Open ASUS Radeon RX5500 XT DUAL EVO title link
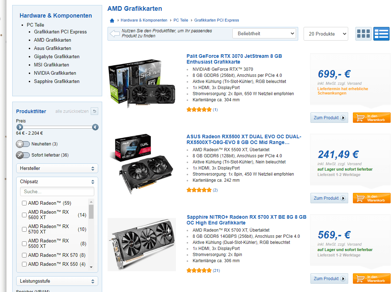391x292 pixels. click(x=244, y=139)
